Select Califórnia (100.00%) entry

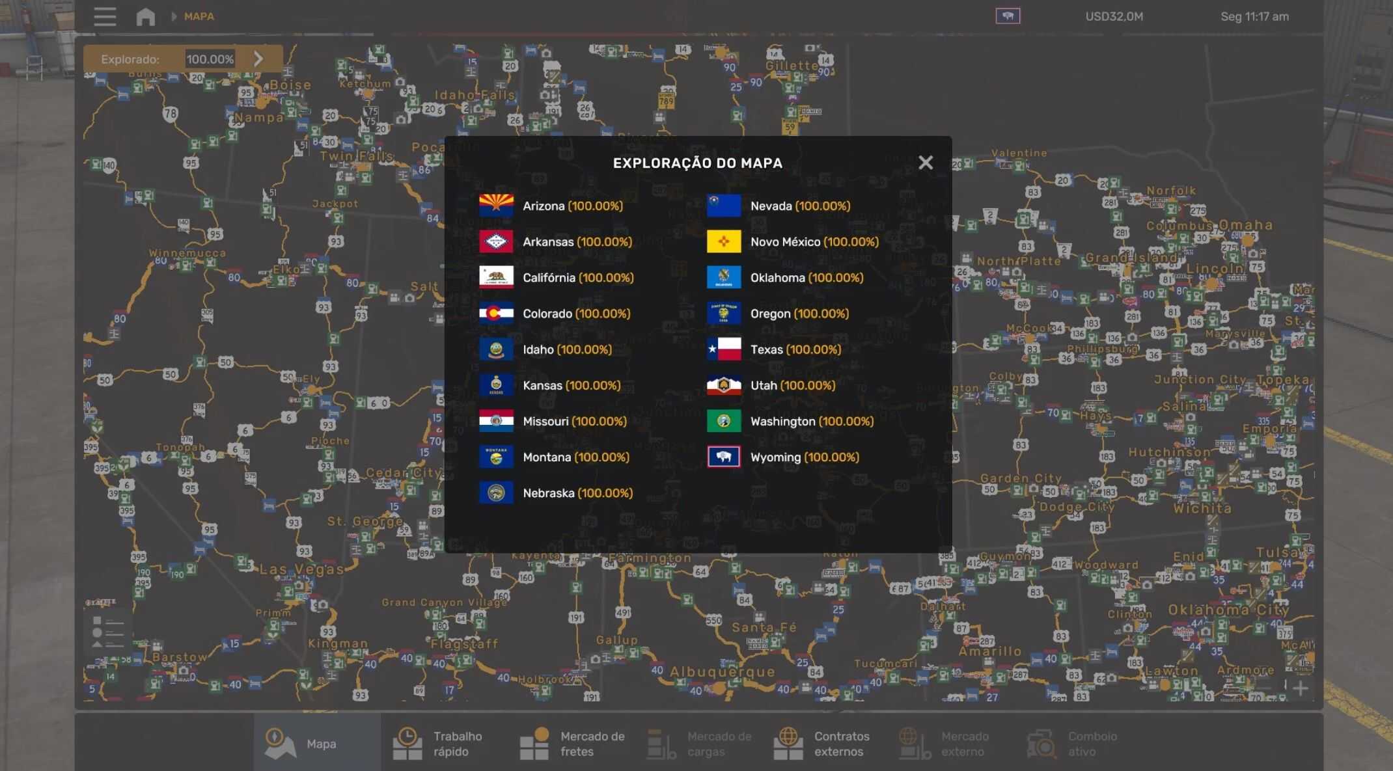577,278
